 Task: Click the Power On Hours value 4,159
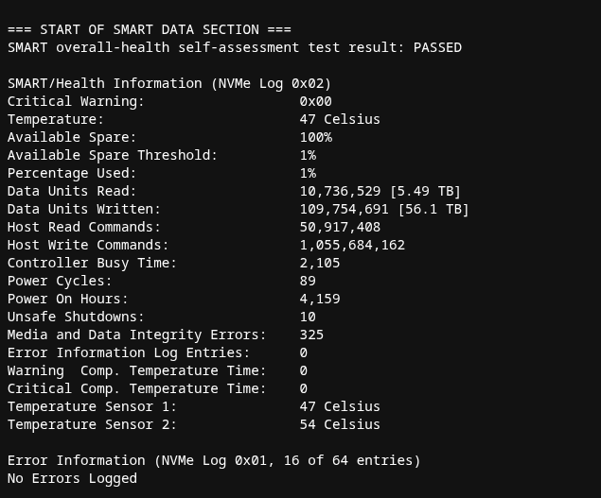click(320, 299)
